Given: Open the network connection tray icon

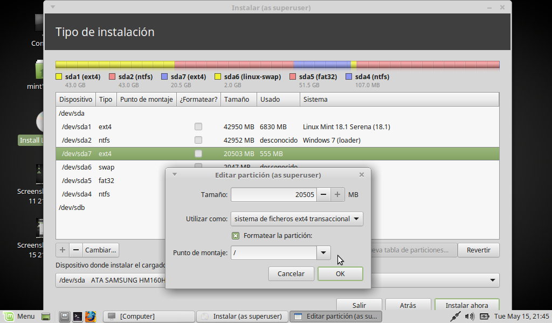Looking at the screenshot, I should pos(456,317).
